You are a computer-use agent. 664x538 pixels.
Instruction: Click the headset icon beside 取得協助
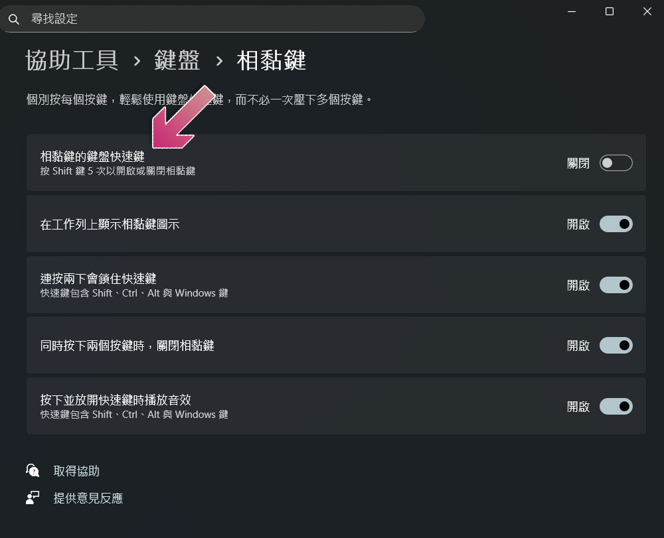[x=31, y=470]
